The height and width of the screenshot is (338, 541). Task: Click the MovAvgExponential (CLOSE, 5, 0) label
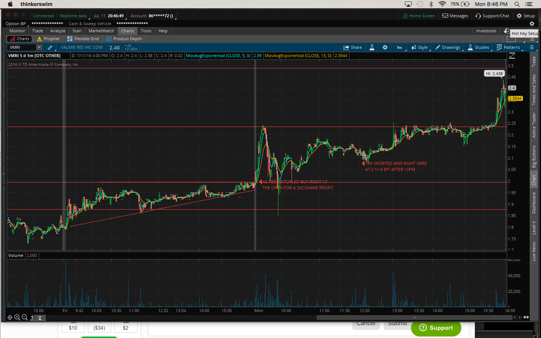coord(218,56)
